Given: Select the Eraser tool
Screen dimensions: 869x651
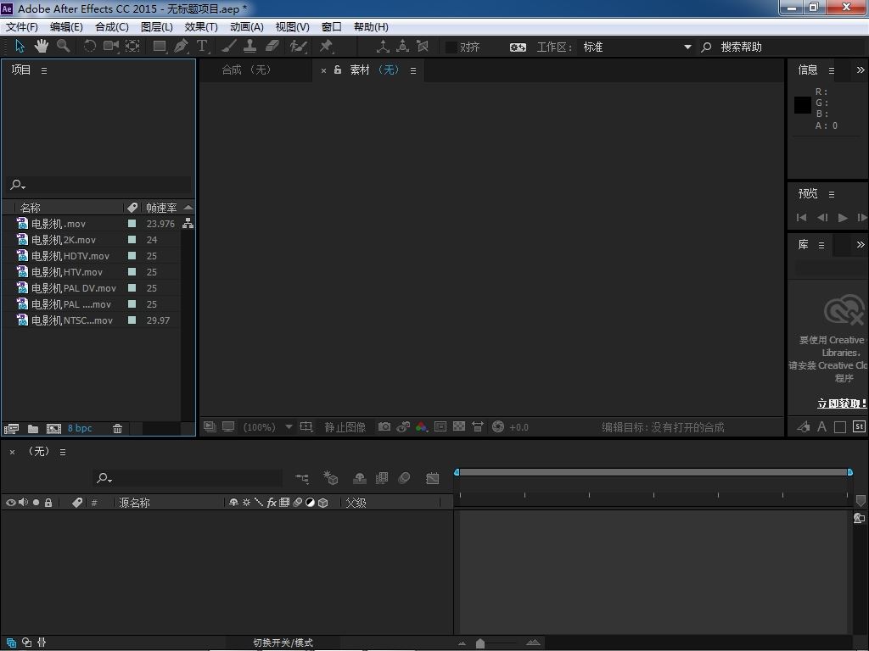Looking at the screenshot, I should tap(272, 47).
